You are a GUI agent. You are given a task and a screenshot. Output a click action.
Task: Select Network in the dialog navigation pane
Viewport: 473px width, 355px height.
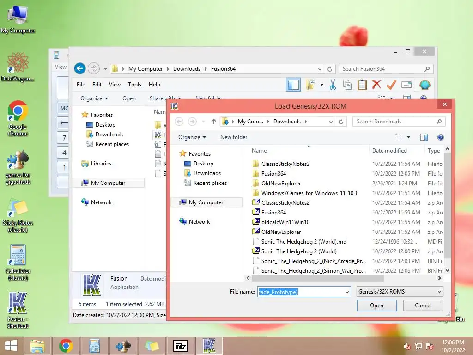pos(199,221)
